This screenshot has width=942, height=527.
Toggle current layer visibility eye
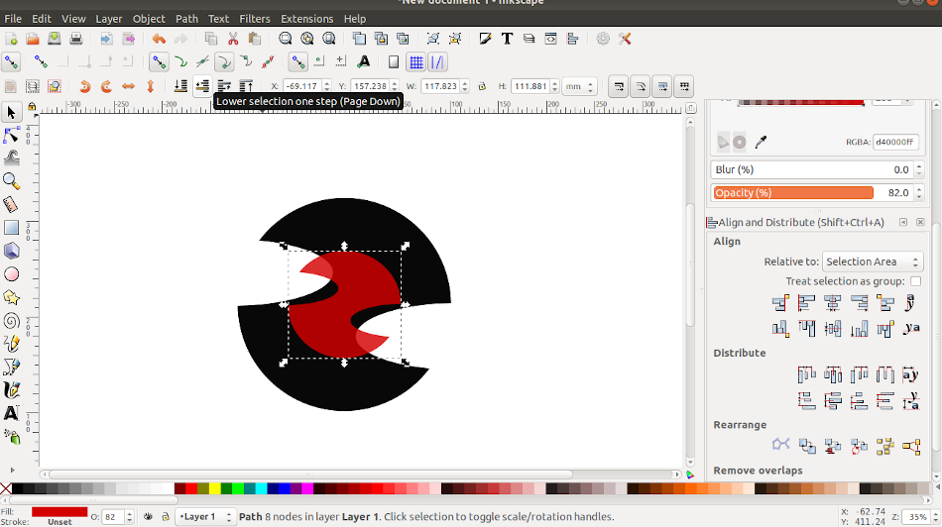(148, 516)
